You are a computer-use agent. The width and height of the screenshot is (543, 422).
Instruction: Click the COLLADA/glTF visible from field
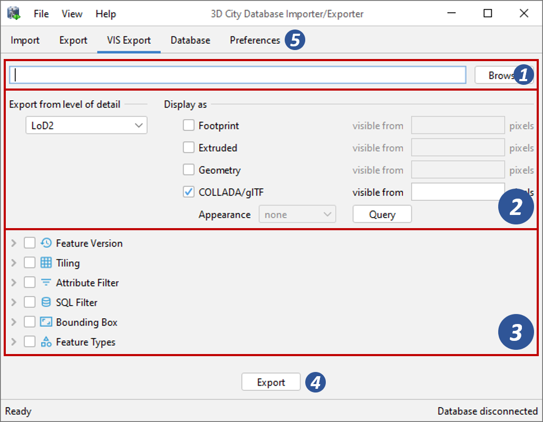(x=458, y=192)
